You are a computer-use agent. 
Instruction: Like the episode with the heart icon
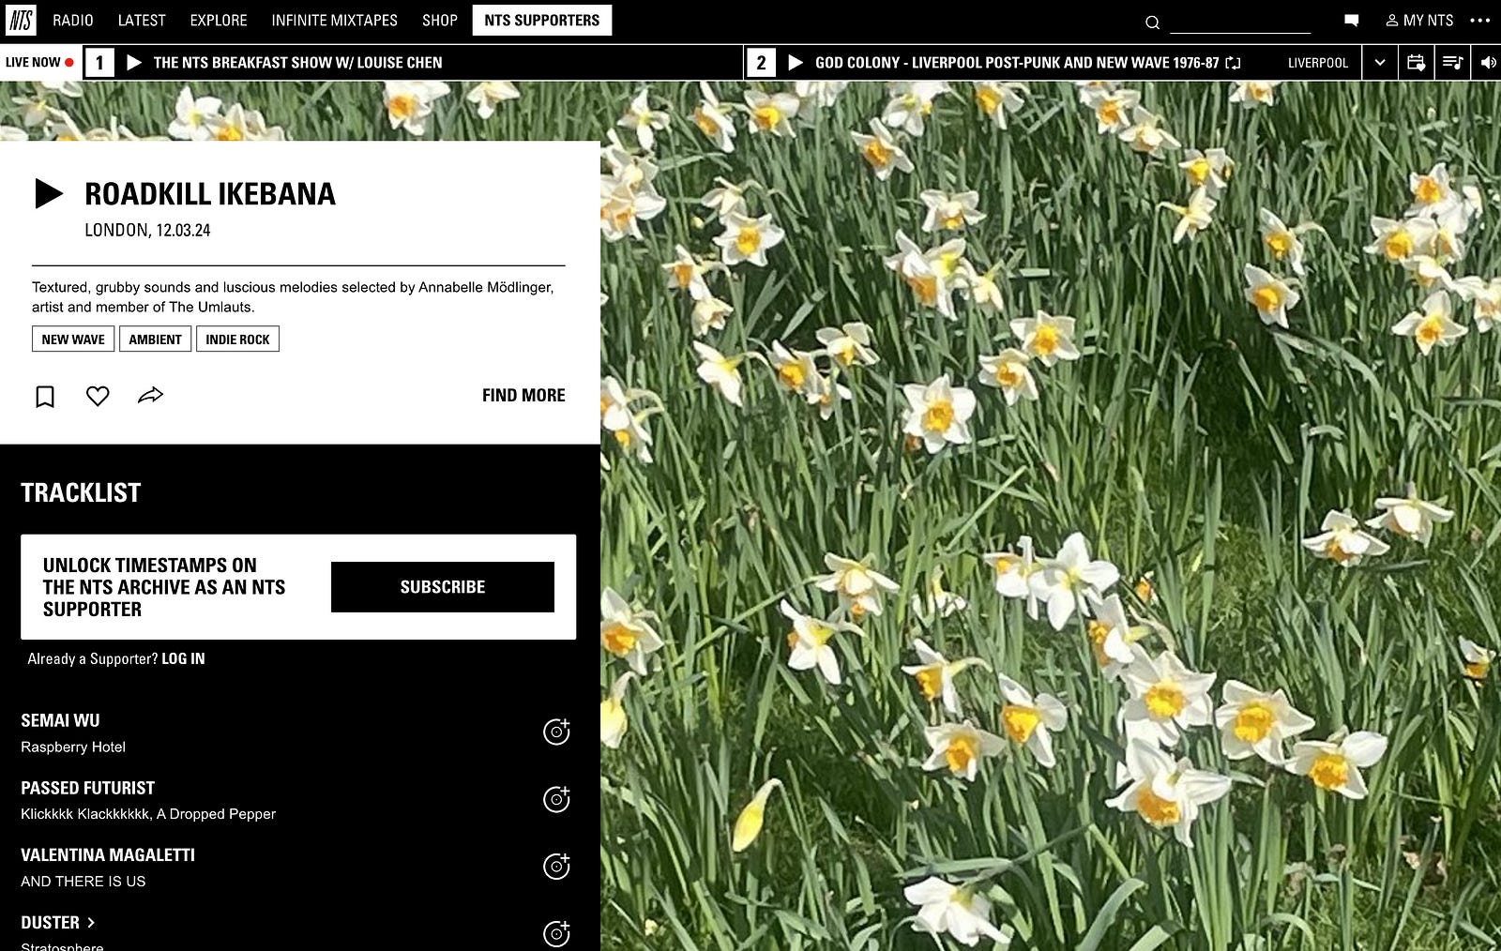point(98,396)
